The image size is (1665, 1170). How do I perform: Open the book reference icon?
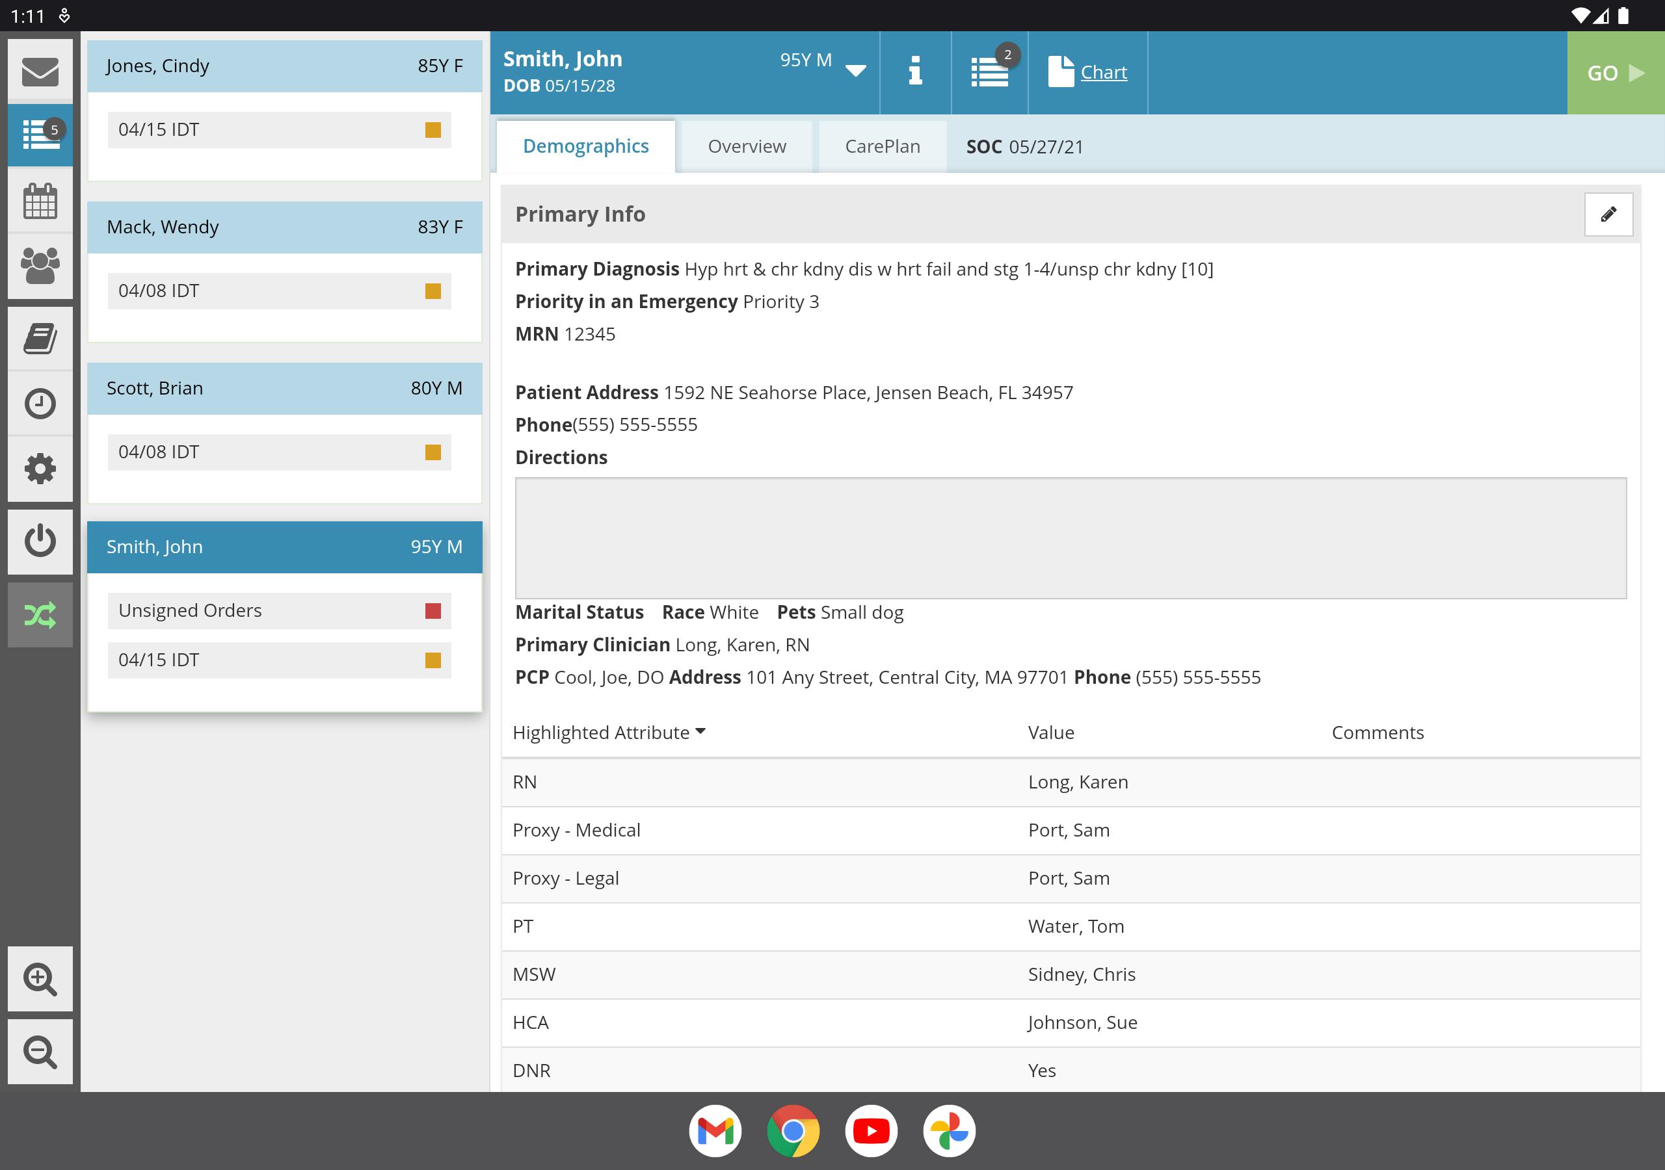(x=40, y=339)
